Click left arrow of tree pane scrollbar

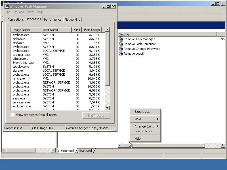[x=4, y=150]
